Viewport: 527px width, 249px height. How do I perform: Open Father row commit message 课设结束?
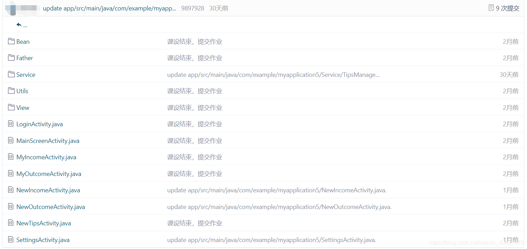point(195,58)
